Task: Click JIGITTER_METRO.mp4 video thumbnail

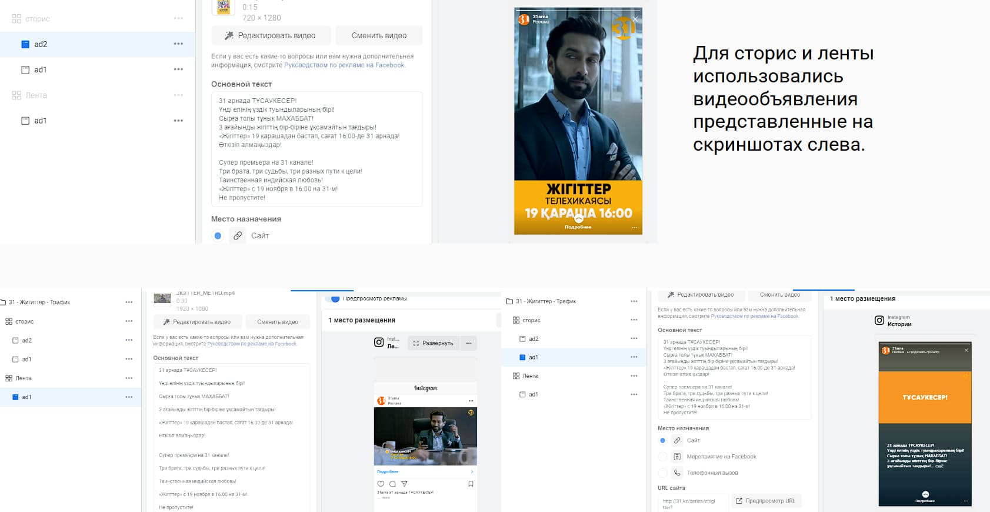Action: pos(162,299)
